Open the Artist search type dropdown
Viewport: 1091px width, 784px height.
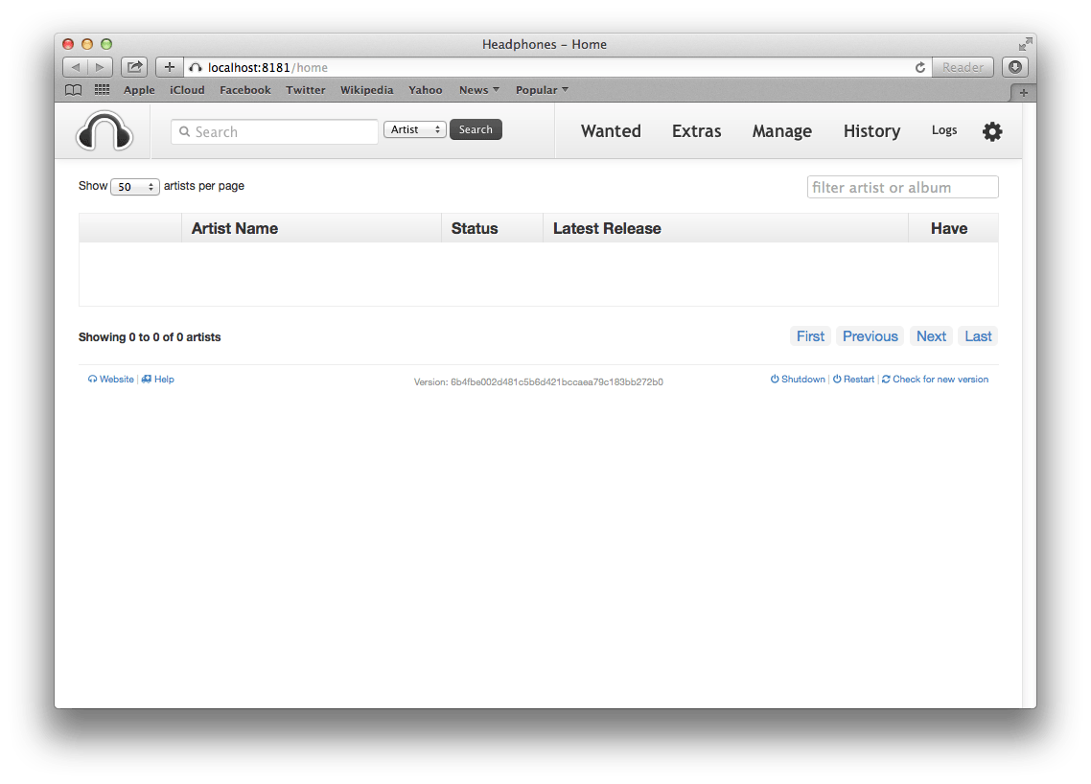(414, 129)
